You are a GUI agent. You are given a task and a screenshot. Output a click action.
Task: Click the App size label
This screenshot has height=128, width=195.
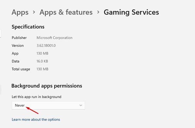(x=15, y=53)
